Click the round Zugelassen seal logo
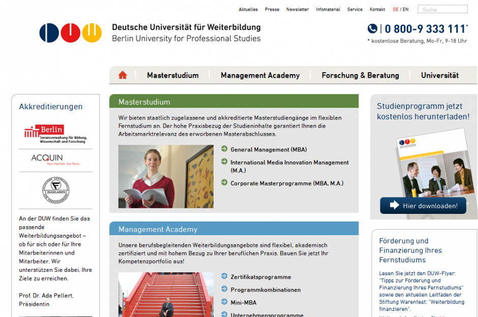 click(x=56, y=190)
